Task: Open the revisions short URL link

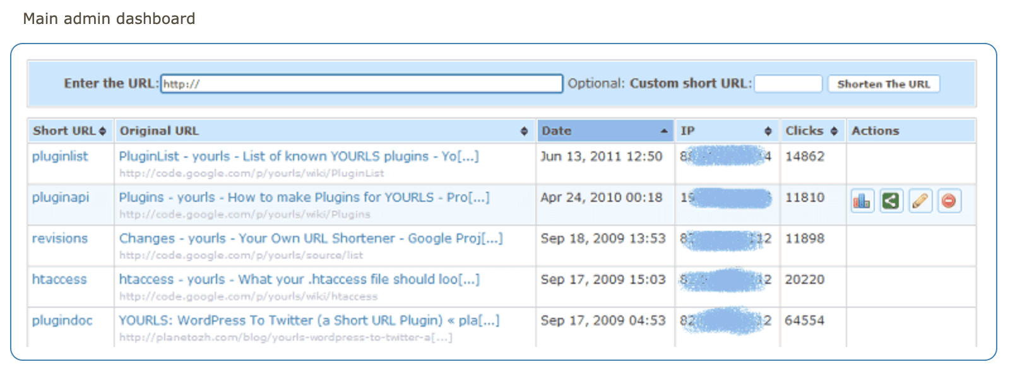Action: pos(60,238)
